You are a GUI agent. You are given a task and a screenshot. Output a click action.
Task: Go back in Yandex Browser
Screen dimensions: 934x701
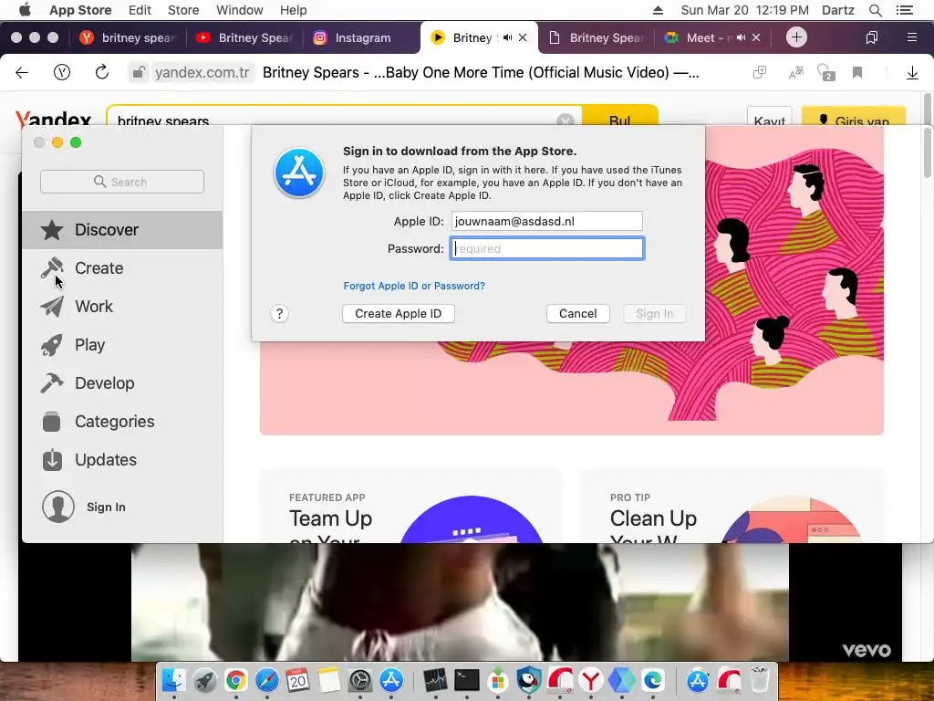[x=22, y=73]
